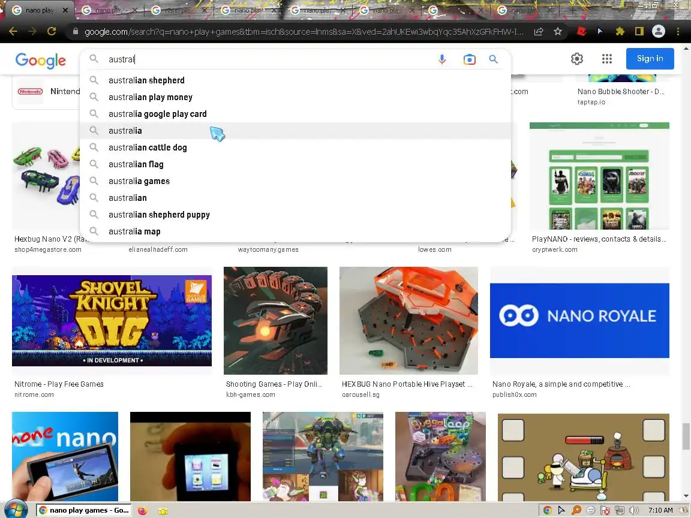Image resolution: width=691 pixels, height=518 pixels.
Task: Open Search by image camera icon
Action: pyautogui.click(x=469, y=59)
